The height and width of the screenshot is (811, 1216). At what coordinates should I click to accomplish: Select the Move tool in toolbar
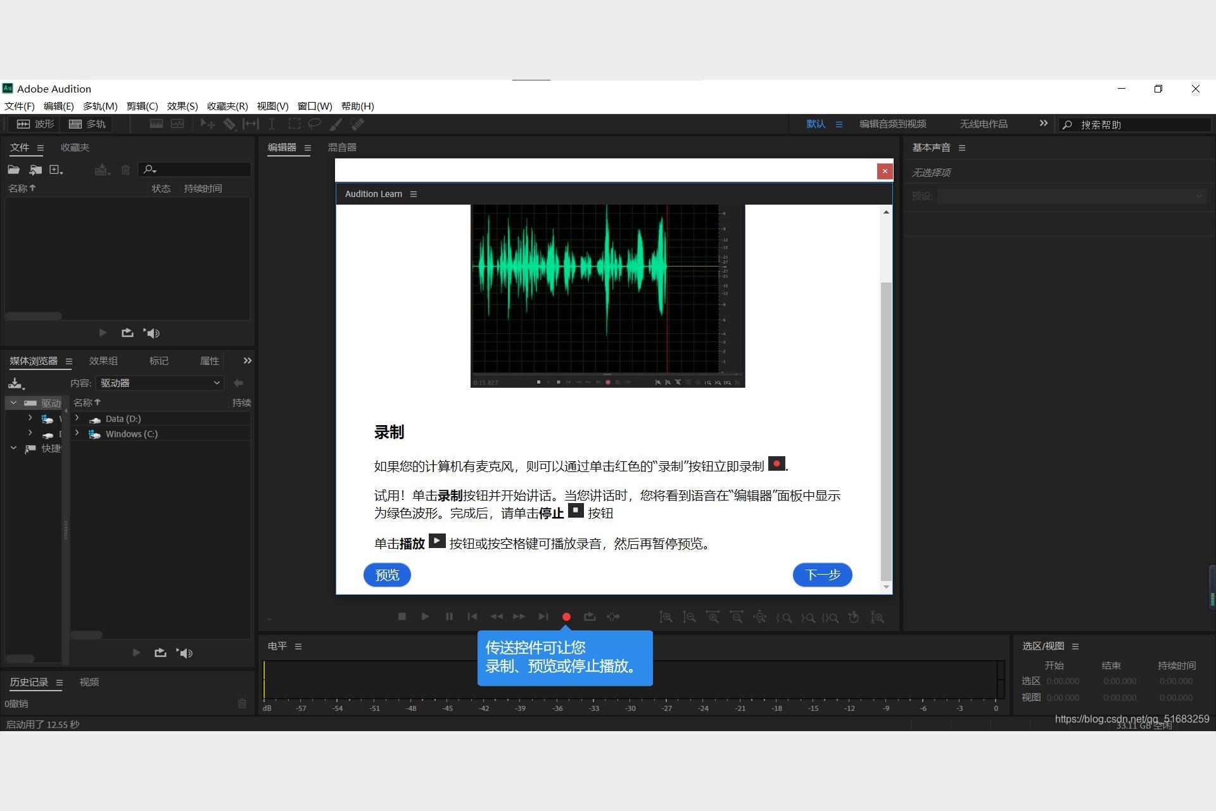click(x=207, y=124)
